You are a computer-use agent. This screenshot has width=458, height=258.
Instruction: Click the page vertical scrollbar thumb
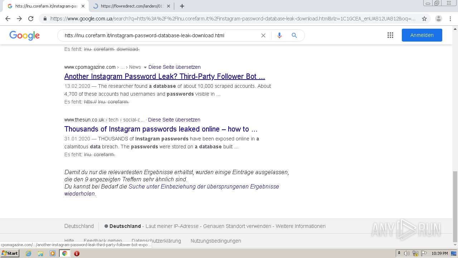pos(455,206)
